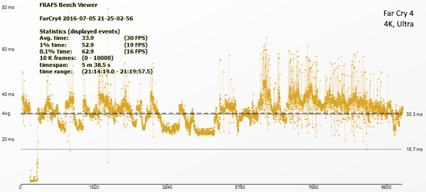Click the 0.1% time value 62.9
The image size is (426, 192).
(88, 51)
